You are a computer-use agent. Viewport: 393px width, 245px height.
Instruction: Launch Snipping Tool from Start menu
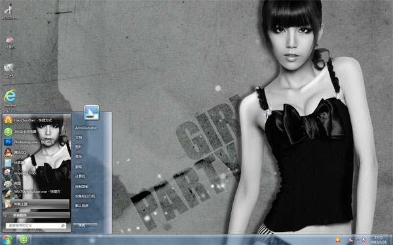pyautogui.click(x=36, y=173)
